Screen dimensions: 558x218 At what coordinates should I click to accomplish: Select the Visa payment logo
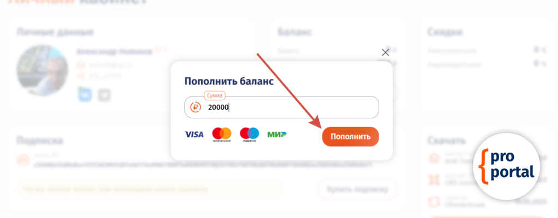(194, 134)
